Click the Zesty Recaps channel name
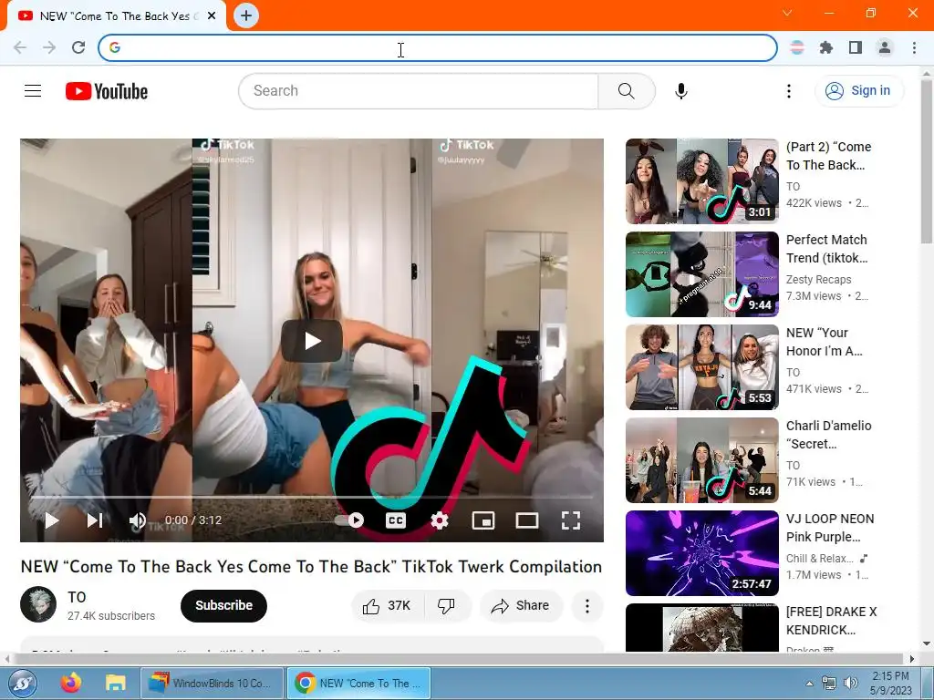 [x=818, y=279]
